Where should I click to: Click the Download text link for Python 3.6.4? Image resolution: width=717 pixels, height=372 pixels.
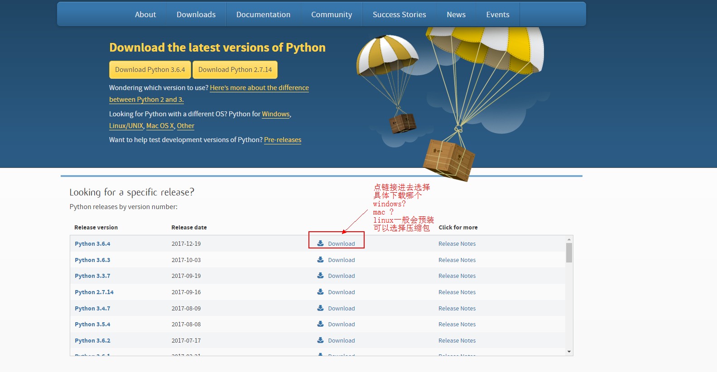click(342, 243)
